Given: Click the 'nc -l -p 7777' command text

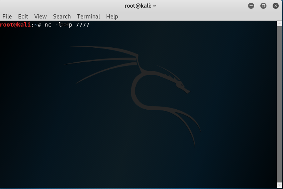Looking at the screenshot, I should (x=67, y=25).
